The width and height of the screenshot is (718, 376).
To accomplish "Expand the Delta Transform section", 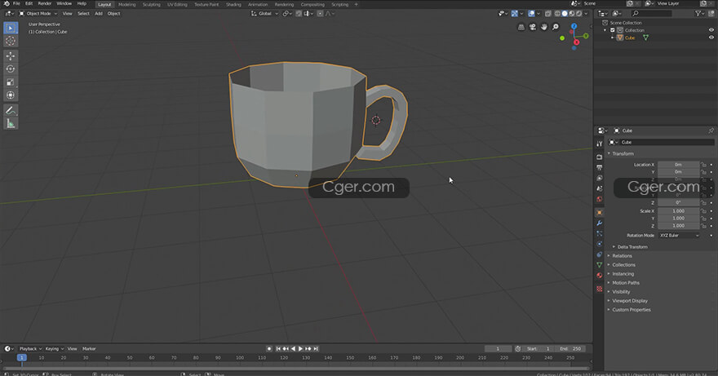I will pyautogui.click(x=632, y=246).
